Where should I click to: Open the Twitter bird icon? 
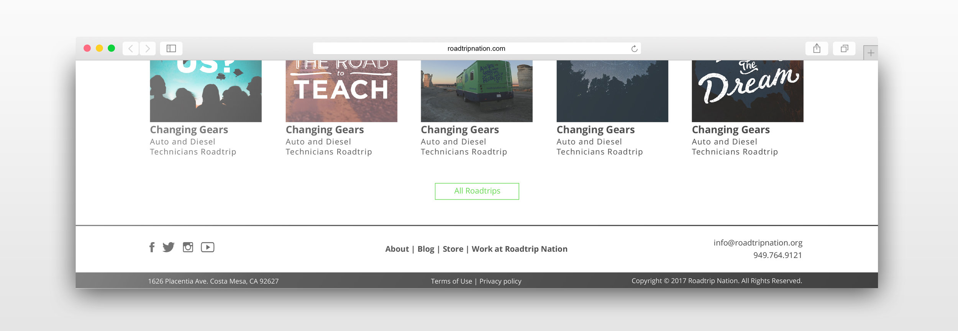click(168, 247)
